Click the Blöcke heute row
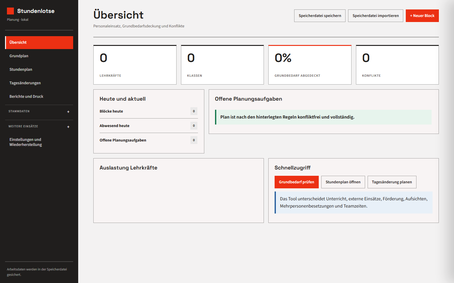 click(148, 111)
